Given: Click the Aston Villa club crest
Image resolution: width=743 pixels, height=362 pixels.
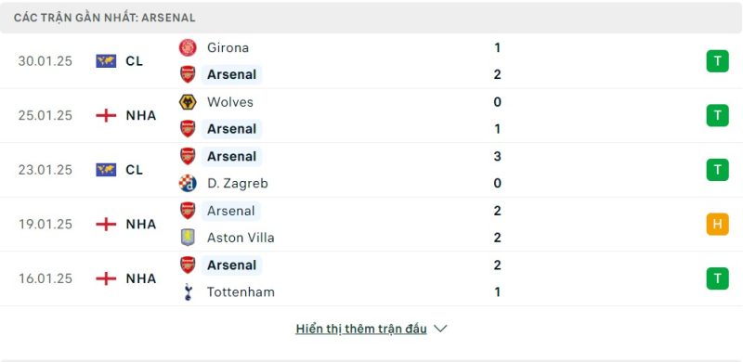Looking at the screenshot, I should coord(188,238).
